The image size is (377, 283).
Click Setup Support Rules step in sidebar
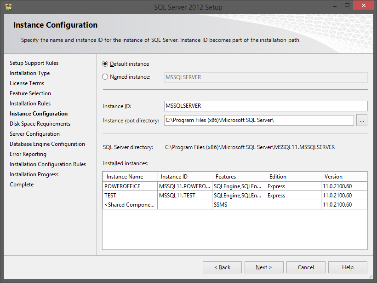coord(34,63)
